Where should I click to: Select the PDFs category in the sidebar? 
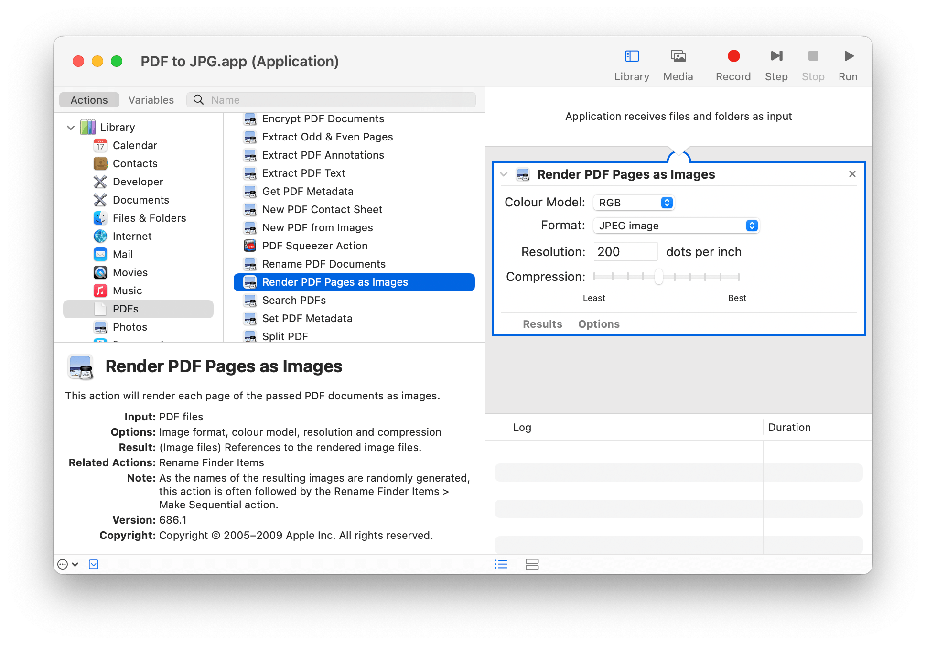(126, 309)
